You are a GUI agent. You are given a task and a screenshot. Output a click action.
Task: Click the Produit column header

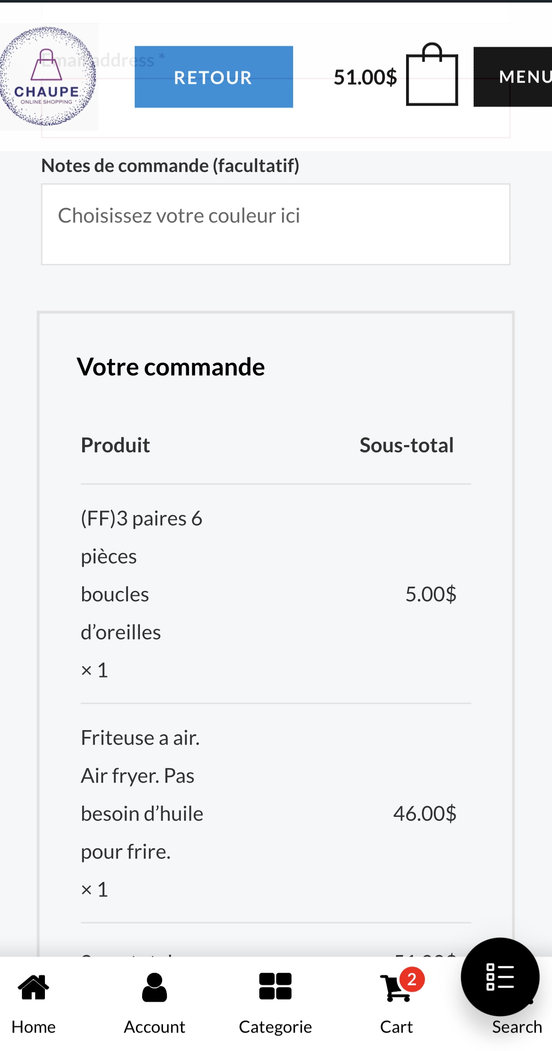[116, 445]
